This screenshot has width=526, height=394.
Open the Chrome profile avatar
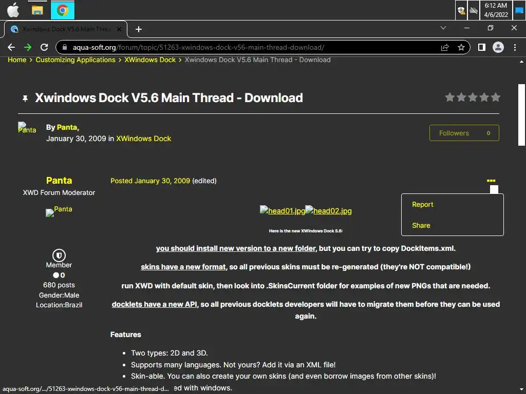[498, 47]
